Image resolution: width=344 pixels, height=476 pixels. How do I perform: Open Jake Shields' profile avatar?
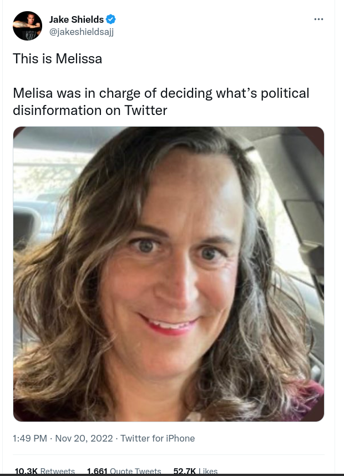tap(28, 26)
